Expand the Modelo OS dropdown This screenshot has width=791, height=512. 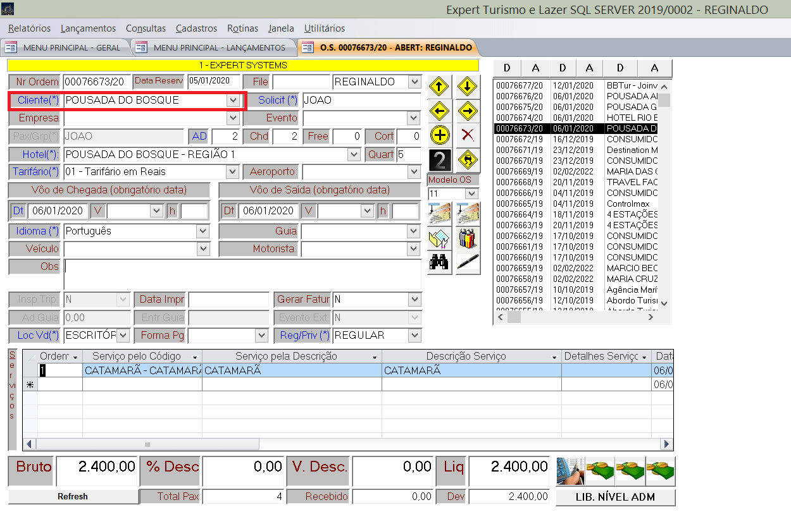click(471, 193)
